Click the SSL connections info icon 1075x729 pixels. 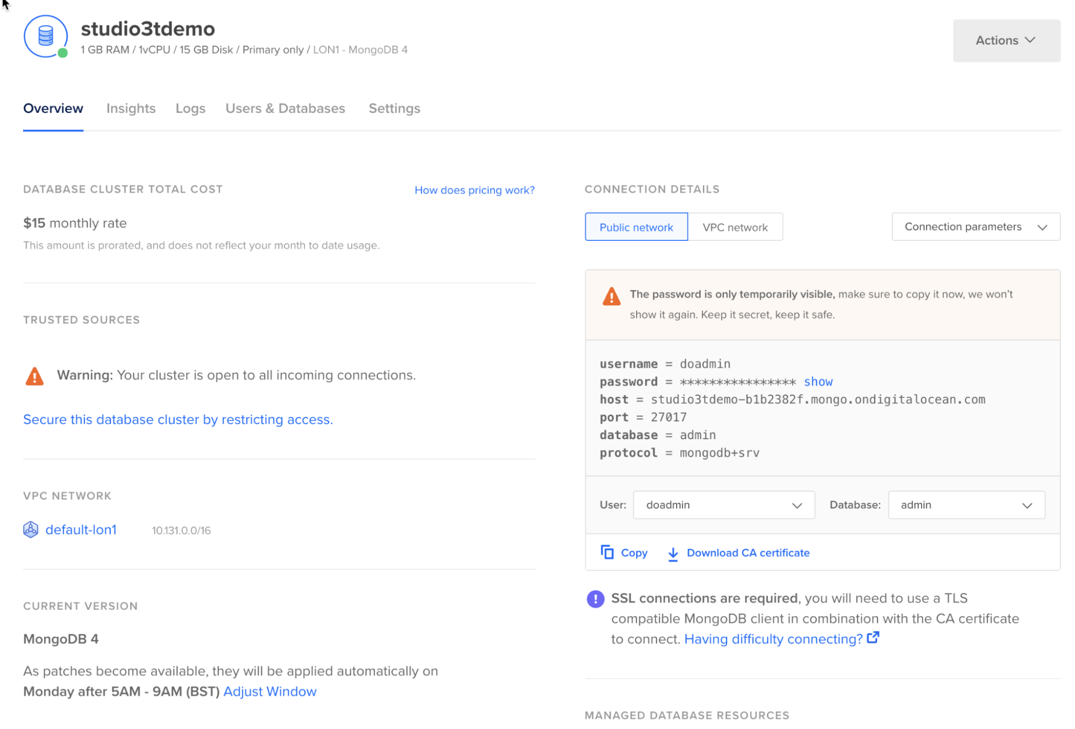point(595,598)
